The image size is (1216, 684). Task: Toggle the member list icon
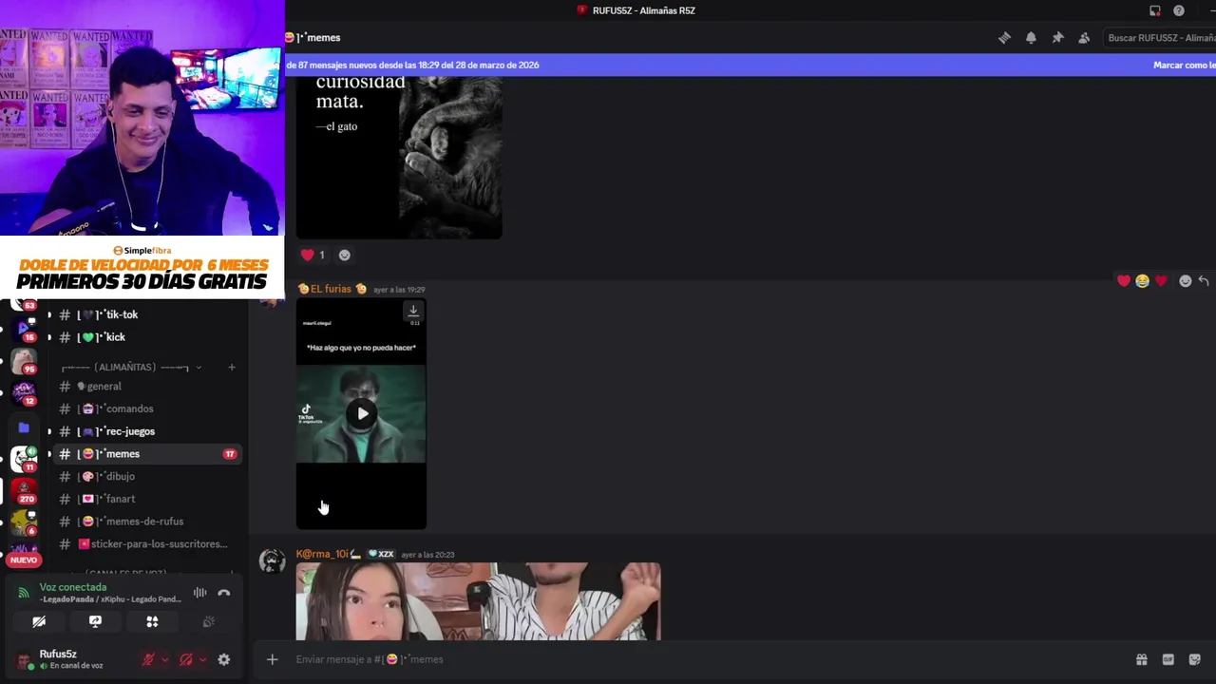click(x=1084, y=38)
